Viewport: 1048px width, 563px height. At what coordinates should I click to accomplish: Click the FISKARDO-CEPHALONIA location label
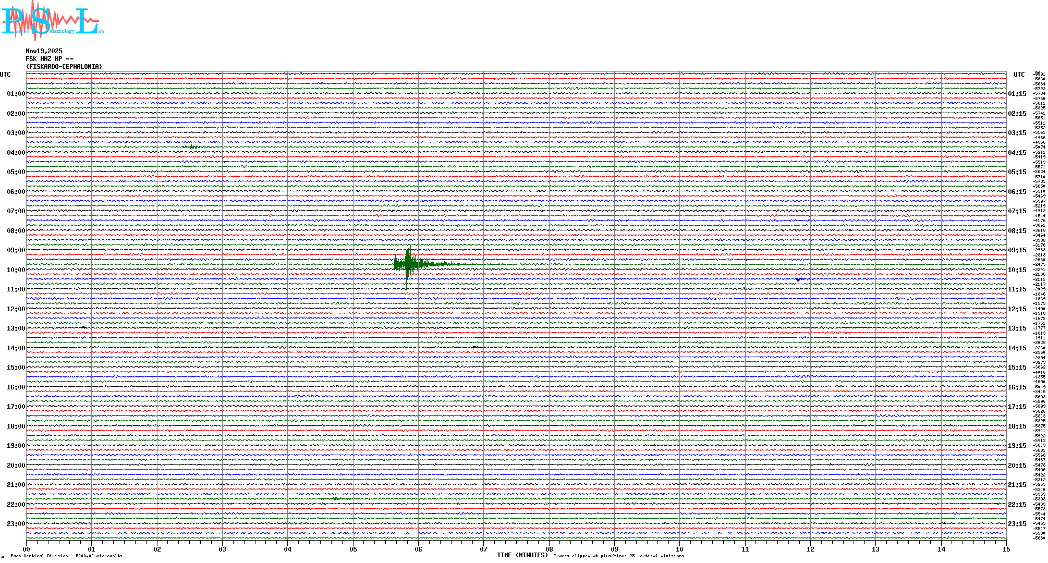point(64,67)
